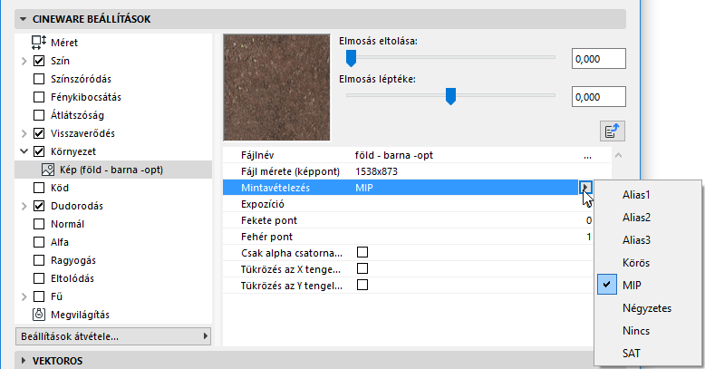
Task: Toggle the Környezet checkbox
Action: (x=39, y=151)
